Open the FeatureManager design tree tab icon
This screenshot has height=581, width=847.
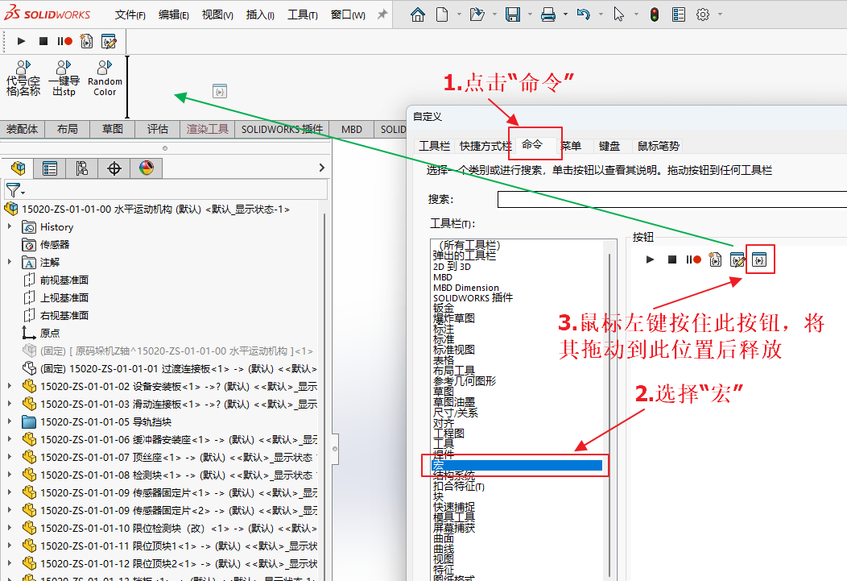(18, 168)
